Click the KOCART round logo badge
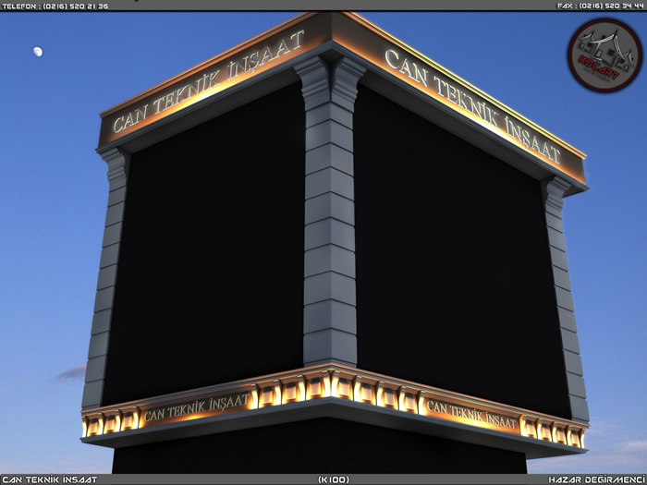The image size is (647, 485). 604,55
